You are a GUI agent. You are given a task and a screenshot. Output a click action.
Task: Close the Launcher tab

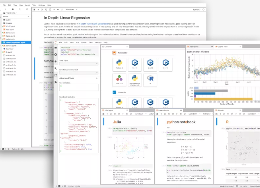pos(127,46)
